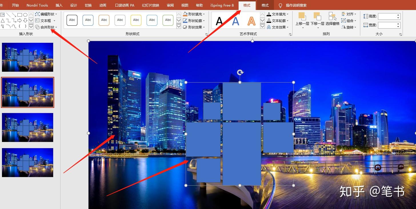Click the 操作说明搜索 search box
Screen dimensions: 416x209
tap(292, 5)
